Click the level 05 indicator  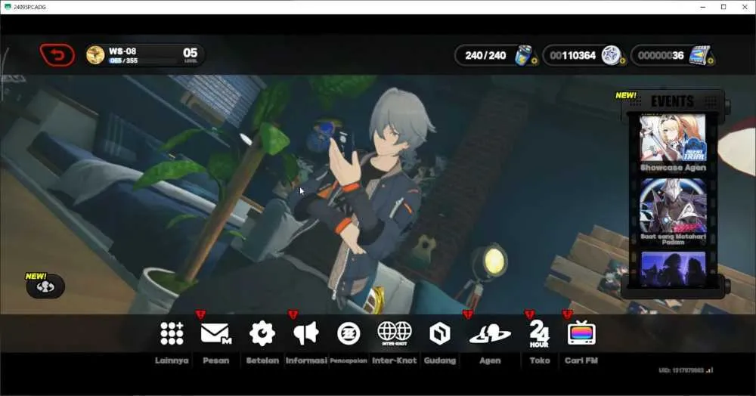coord(191,55)
